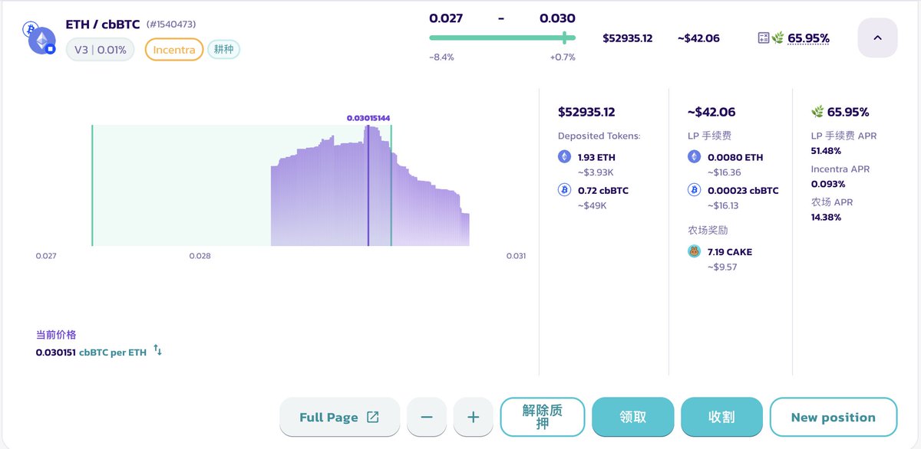The width and height of the screenshot is (921, 449).
Task: Click the CAKE token icon under farm rewards
Action: (695, 251)
